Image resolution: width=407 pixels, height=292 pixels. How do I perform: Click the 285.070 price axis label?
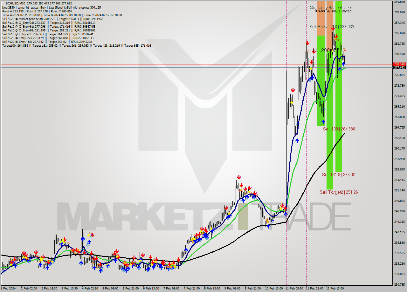click(399, 33)
